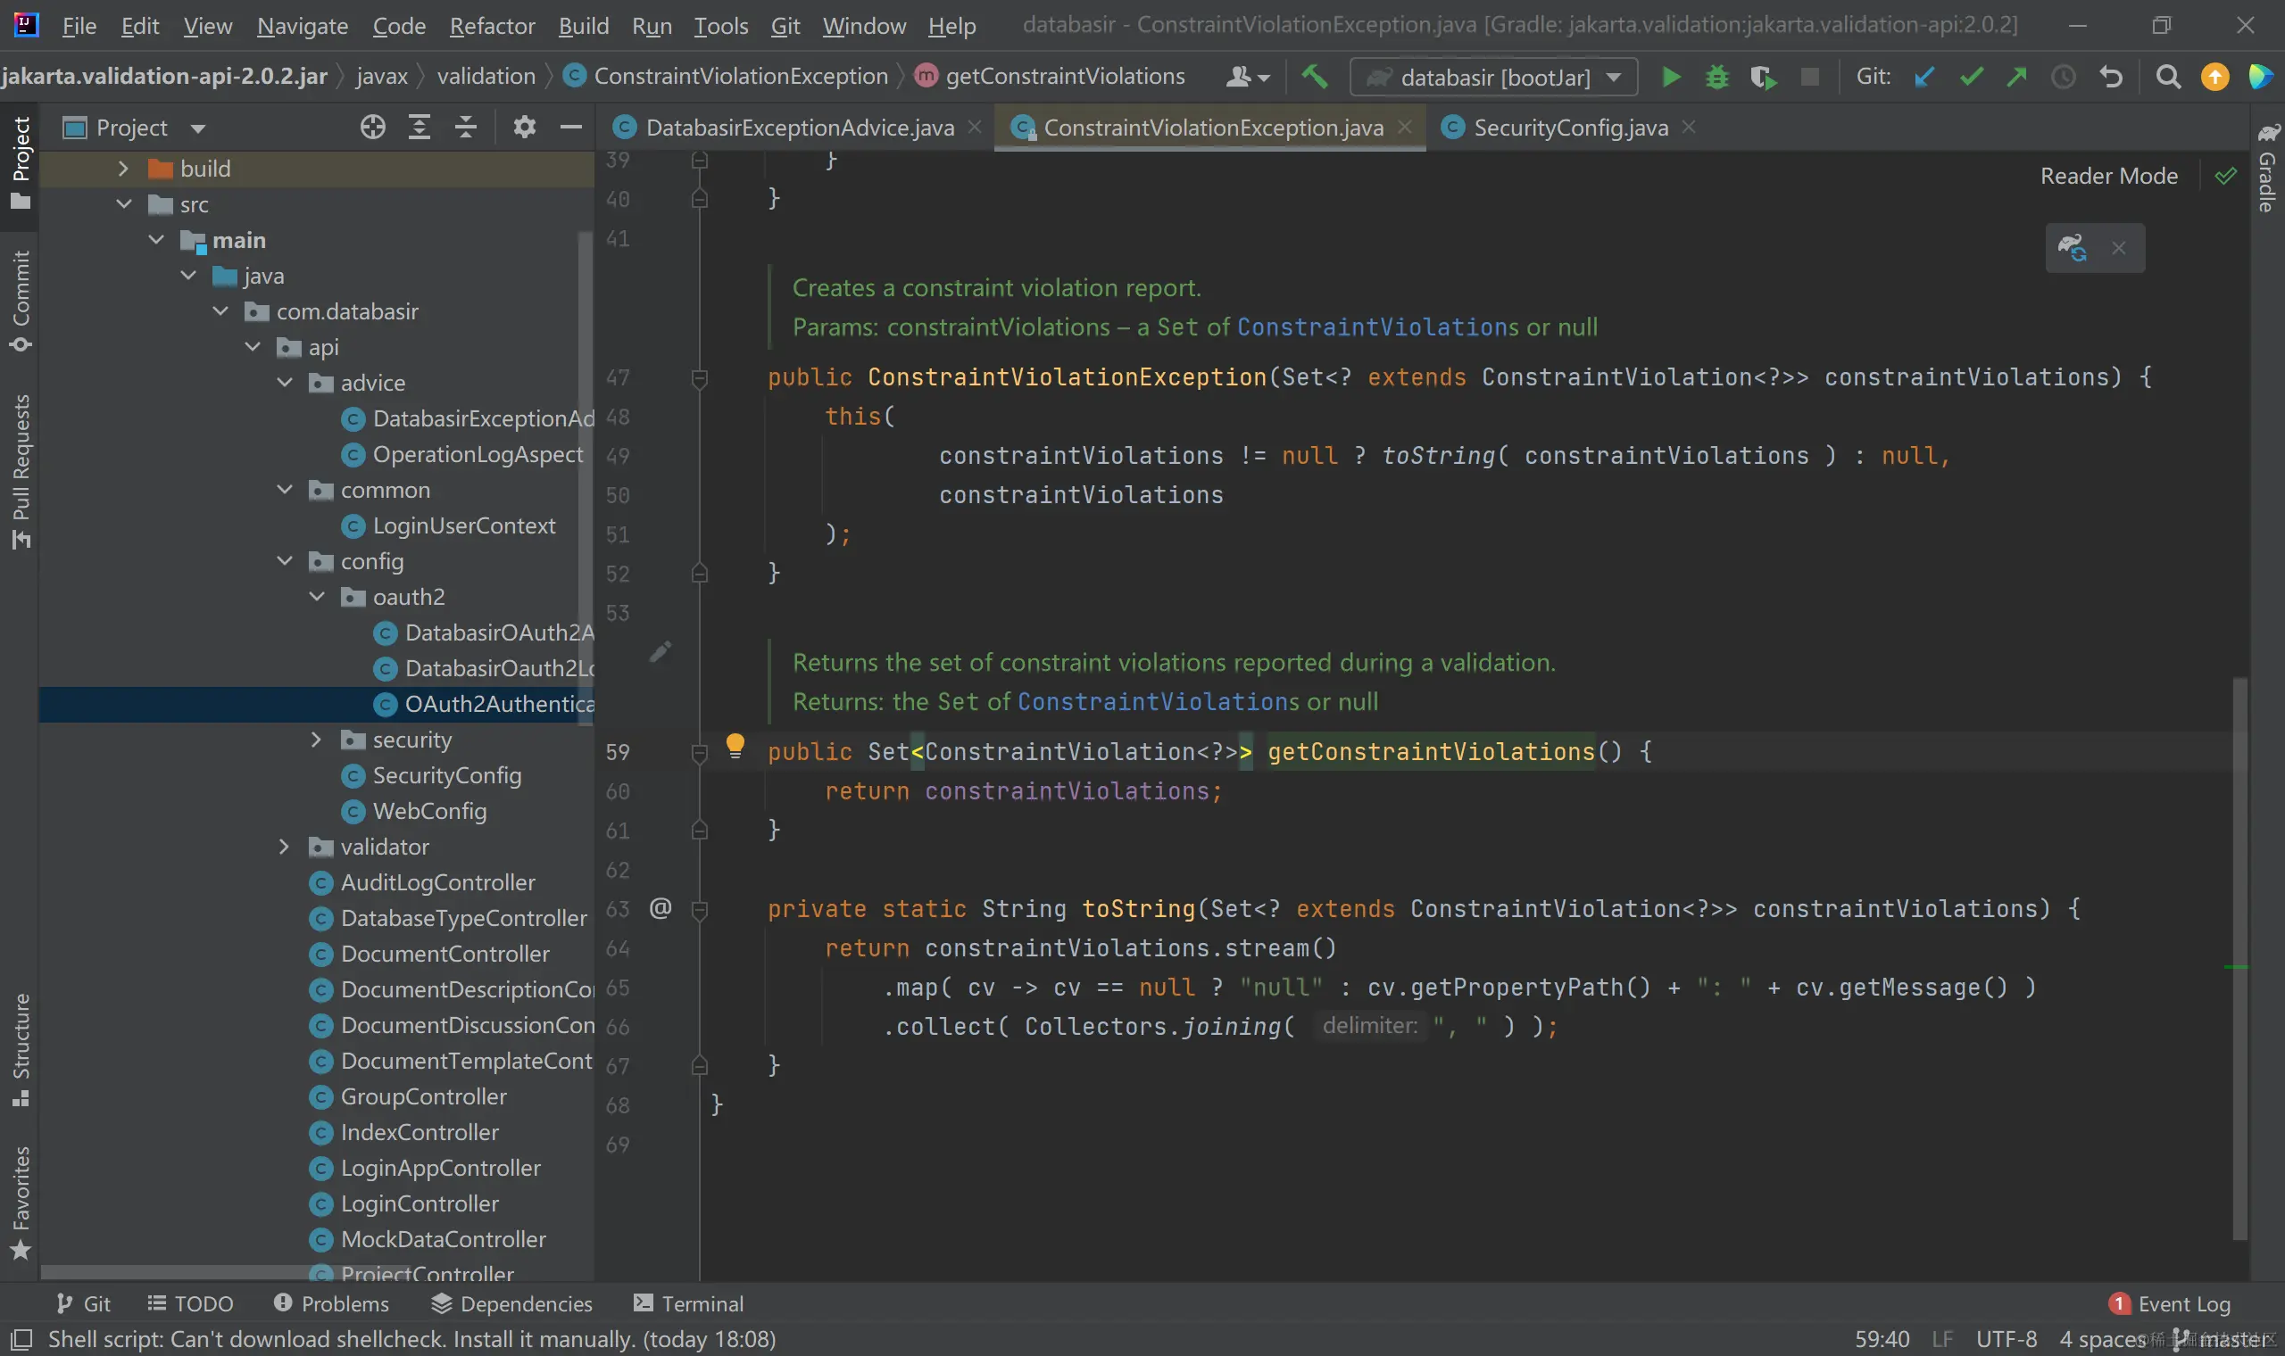This screenshot has height=1356, width=2285.
Task: Click the Build project hammer icon
Action: (1315, 77)
